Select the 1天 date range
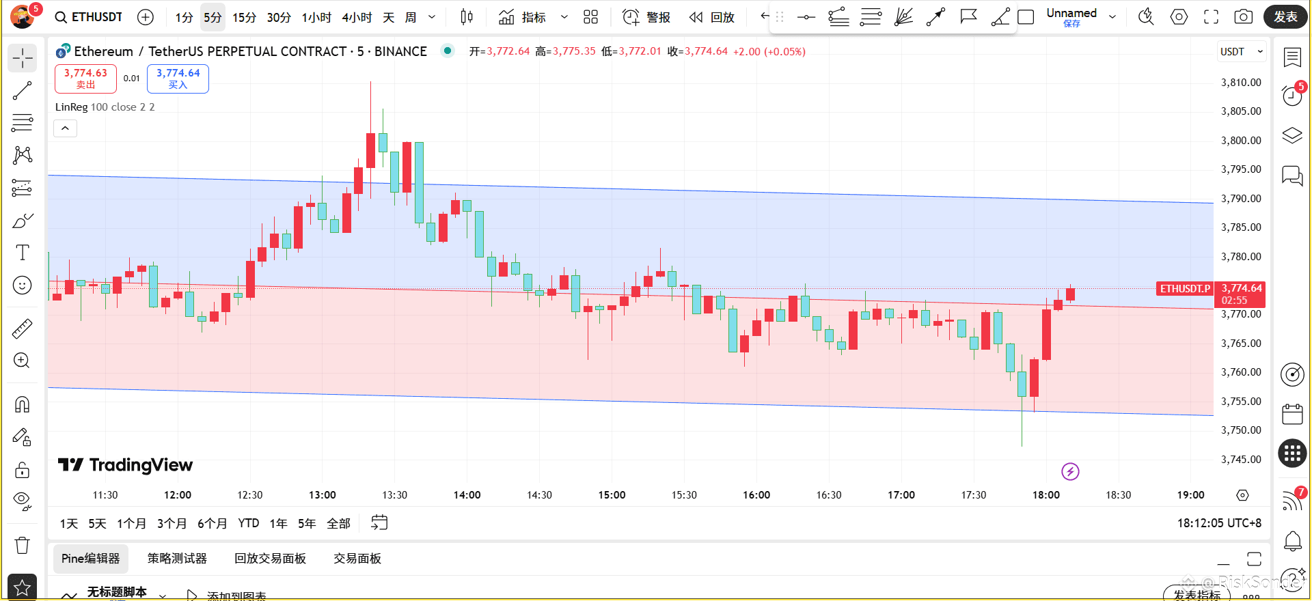This screenshot has height=601, width=1312. [x=69, y=523]
